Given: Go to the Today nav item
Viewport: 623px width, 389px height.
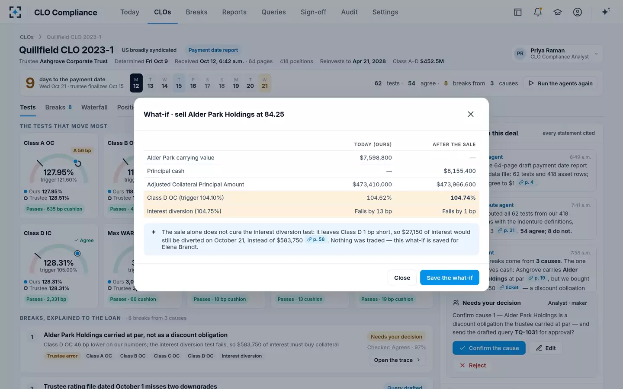Looking at the screenshot, I should pos(130,12).
